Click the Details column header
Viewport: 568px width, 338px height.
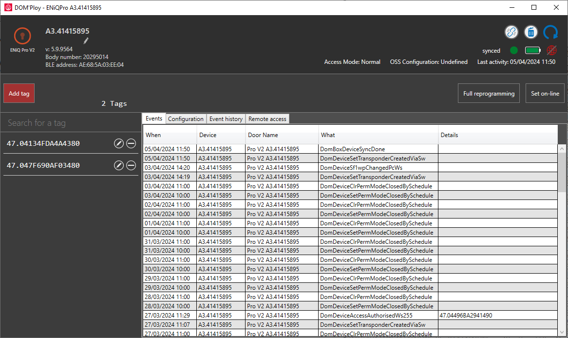(498, 135)
